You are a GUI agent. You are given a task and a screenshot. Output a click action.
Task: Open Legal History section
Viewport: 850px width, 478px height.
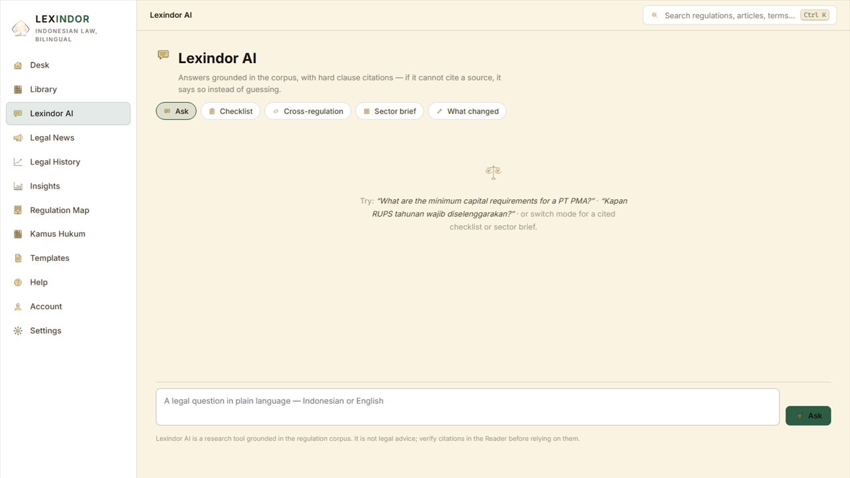(68, 162)
